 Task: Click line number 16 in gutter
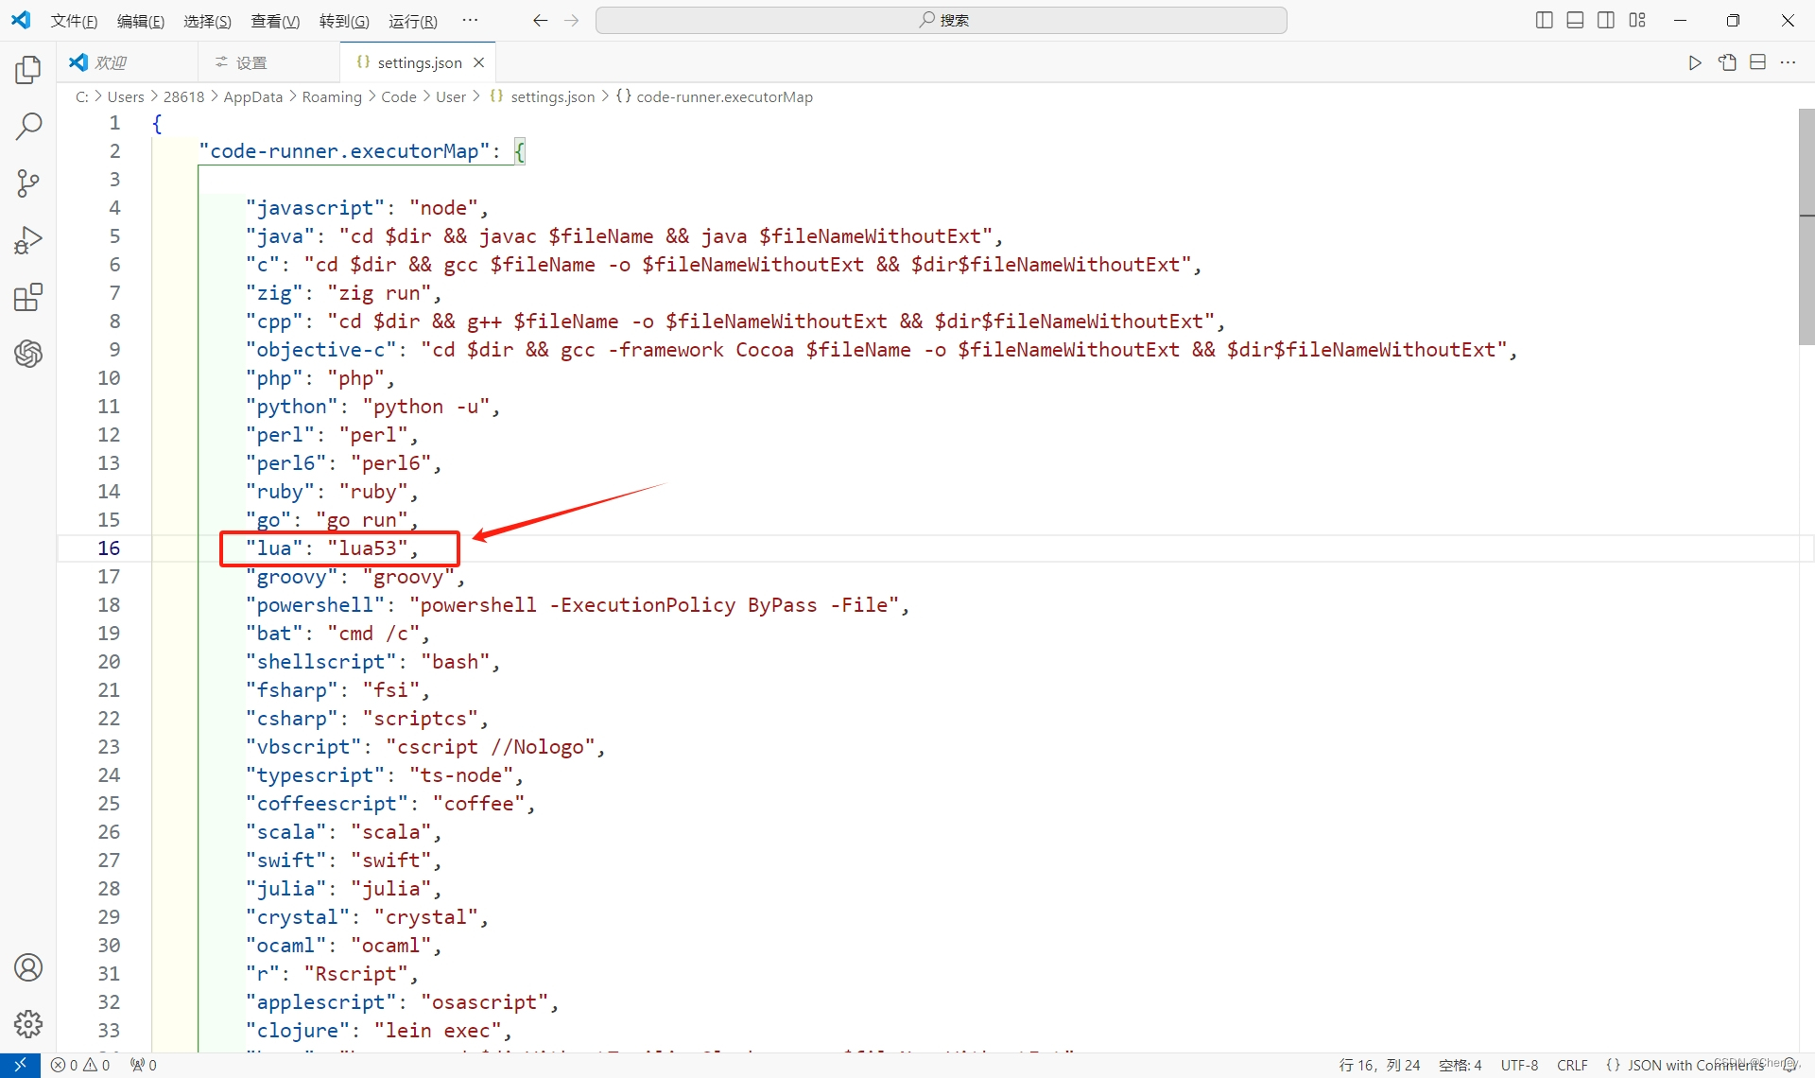coord(109,548)
